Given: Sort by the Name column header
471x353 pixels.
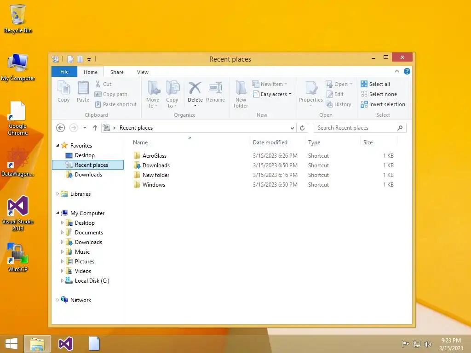Looking at the screenshot, I should pyautogui.click(x=190, y=142).
